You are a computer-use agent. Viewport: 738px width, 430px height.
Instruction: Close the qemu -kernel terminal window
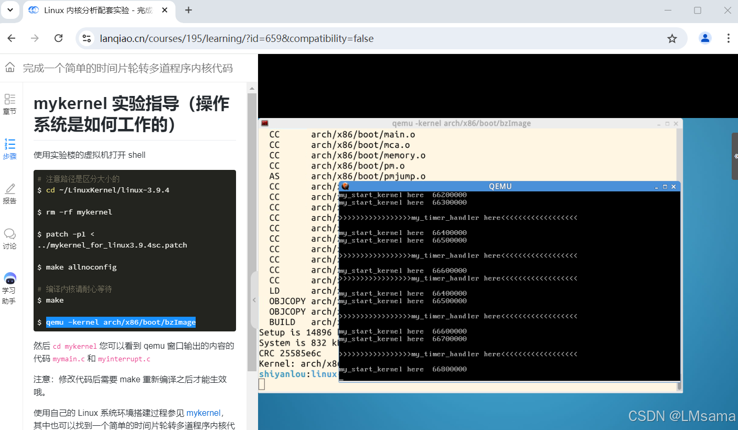676,124
